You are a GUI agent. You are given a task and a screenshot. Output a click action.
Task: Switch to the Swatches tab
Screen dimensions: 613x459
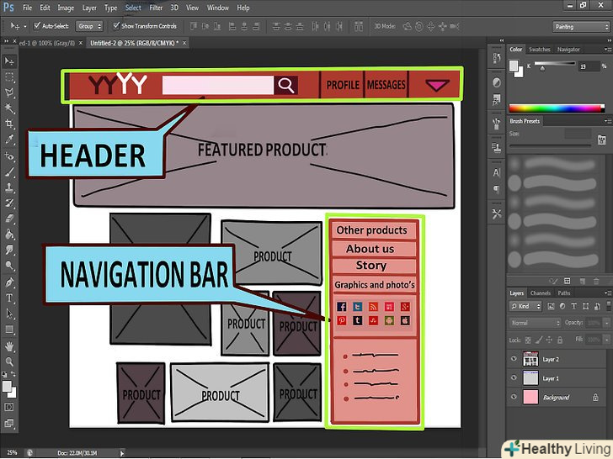point(540,50)
